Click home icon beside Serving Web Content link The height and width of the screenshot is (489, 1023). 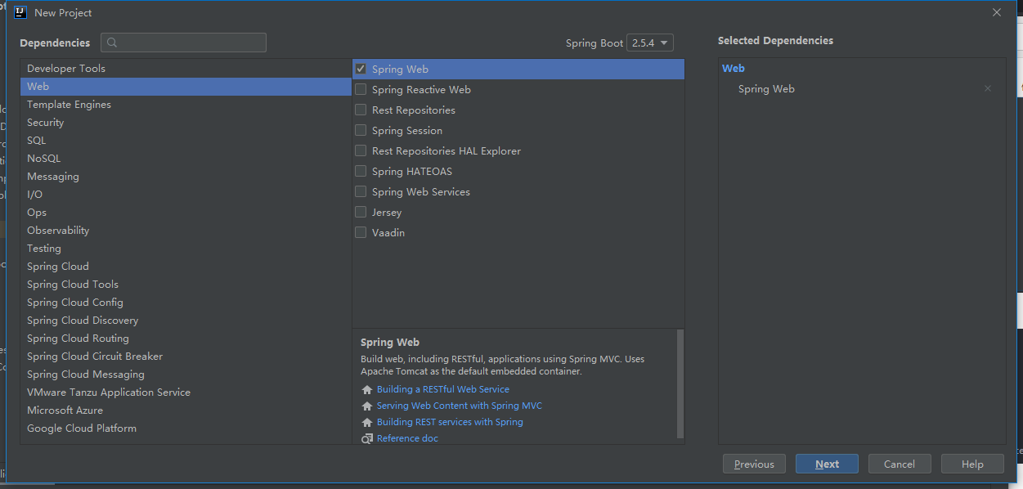tap(367, 406)
